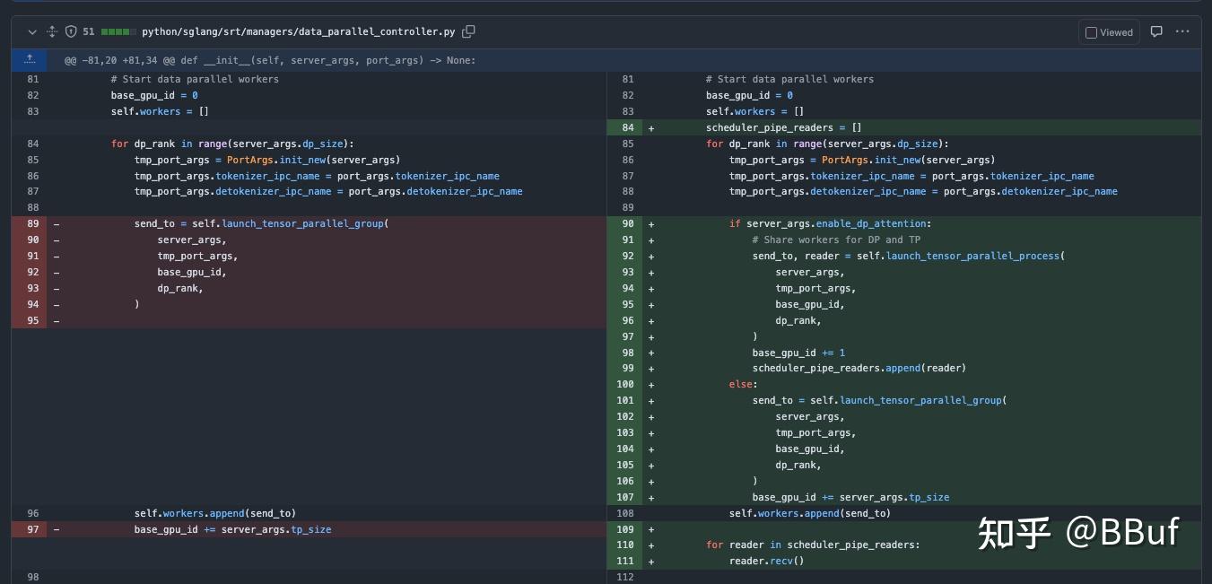Click the reader.recv() call on line 111
Viewport: 1212px width, 584px height.
(x=766, y=562)
